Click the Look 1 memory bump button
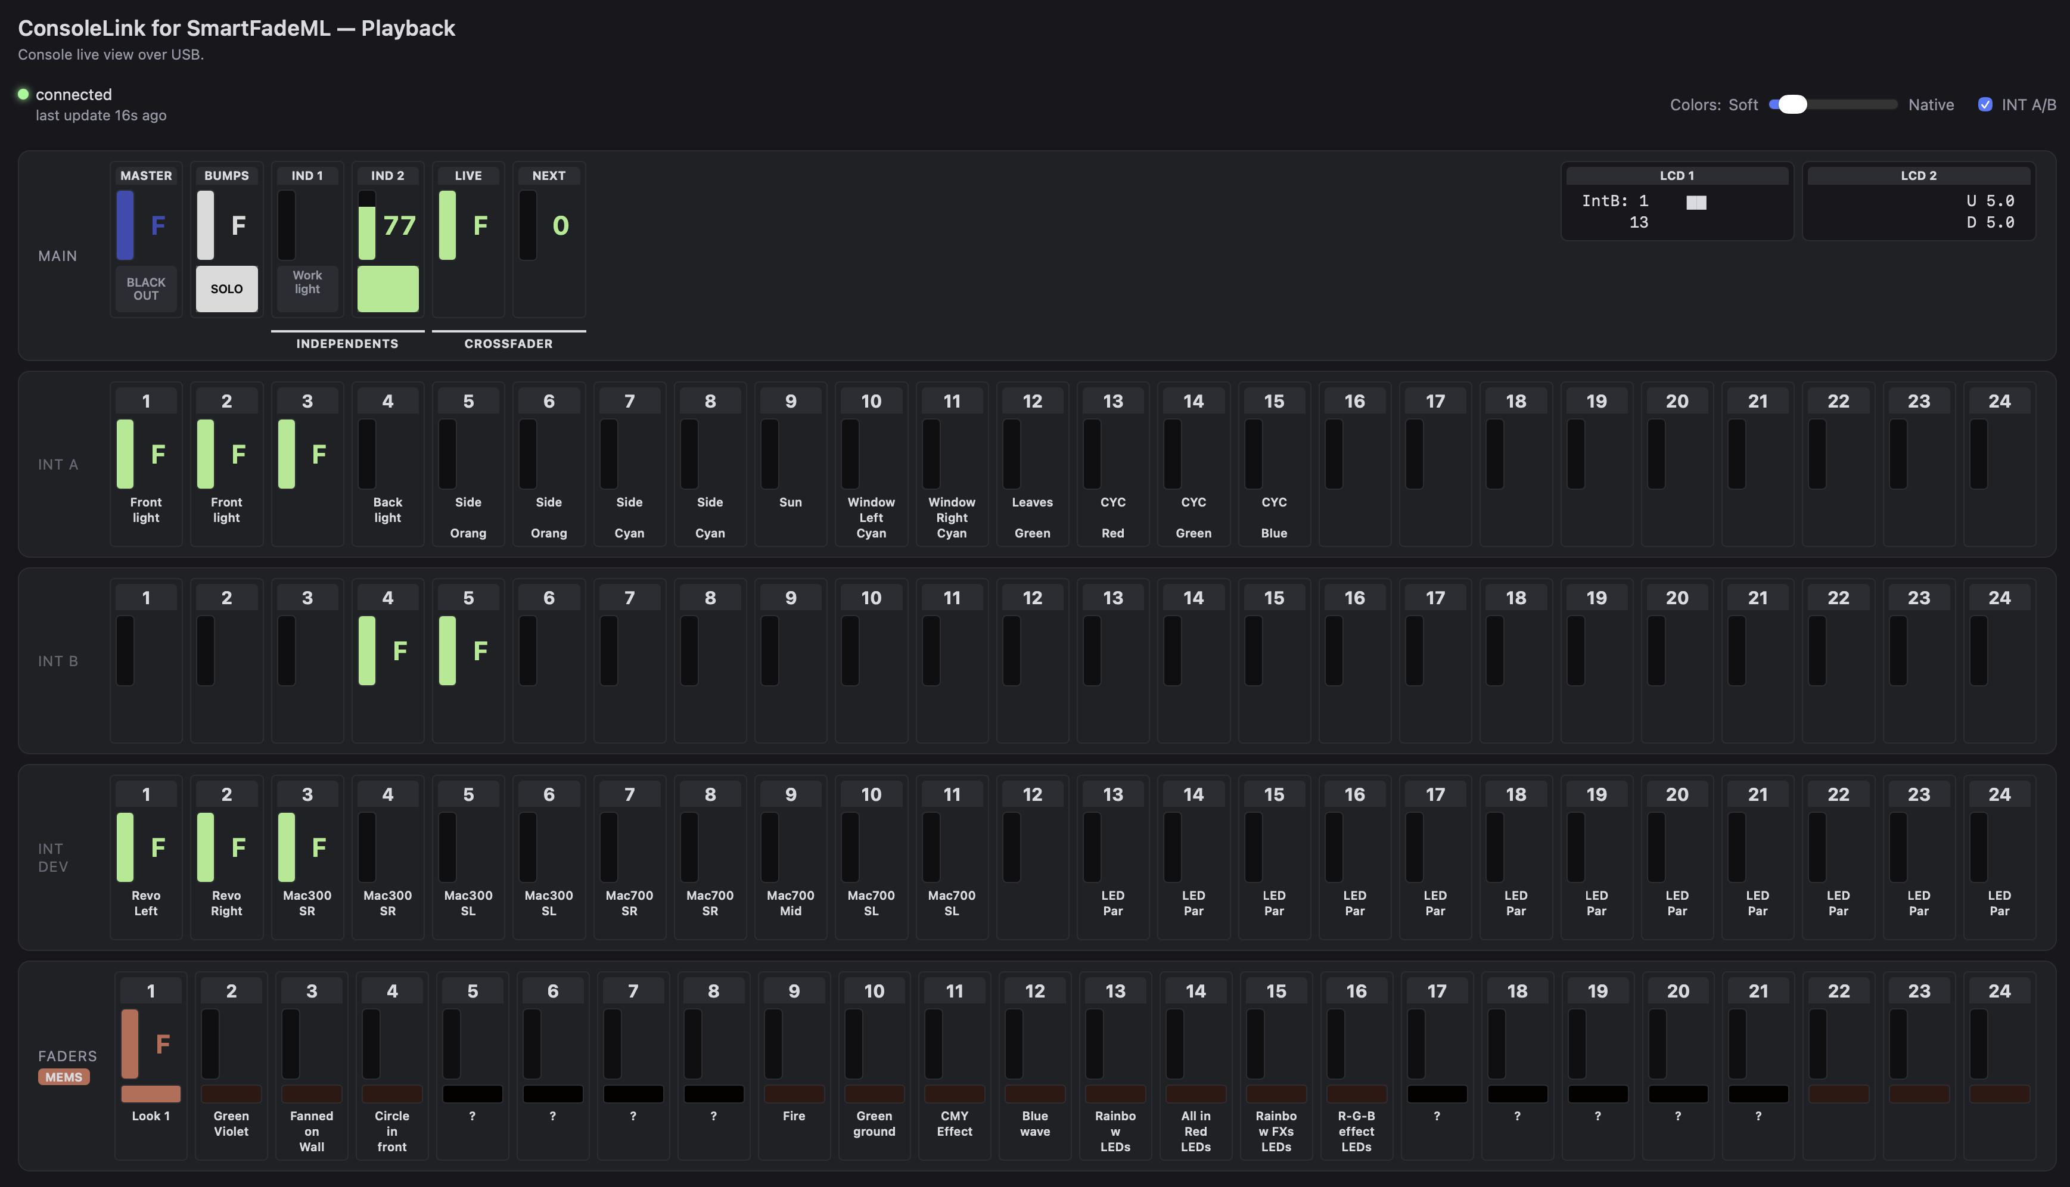This screenshot has height=1187, width=2070. click(x=151, y=1094)
